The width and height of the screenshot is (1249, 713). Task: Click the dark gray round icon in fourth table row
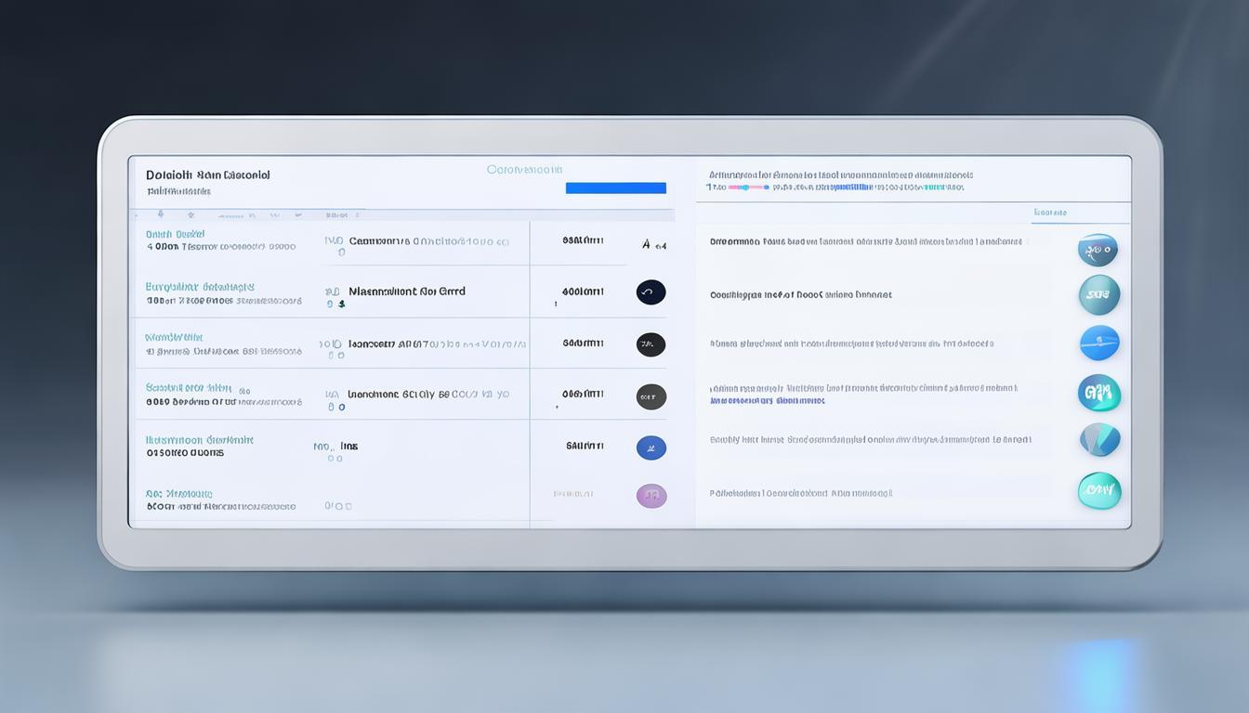point(651,396)
